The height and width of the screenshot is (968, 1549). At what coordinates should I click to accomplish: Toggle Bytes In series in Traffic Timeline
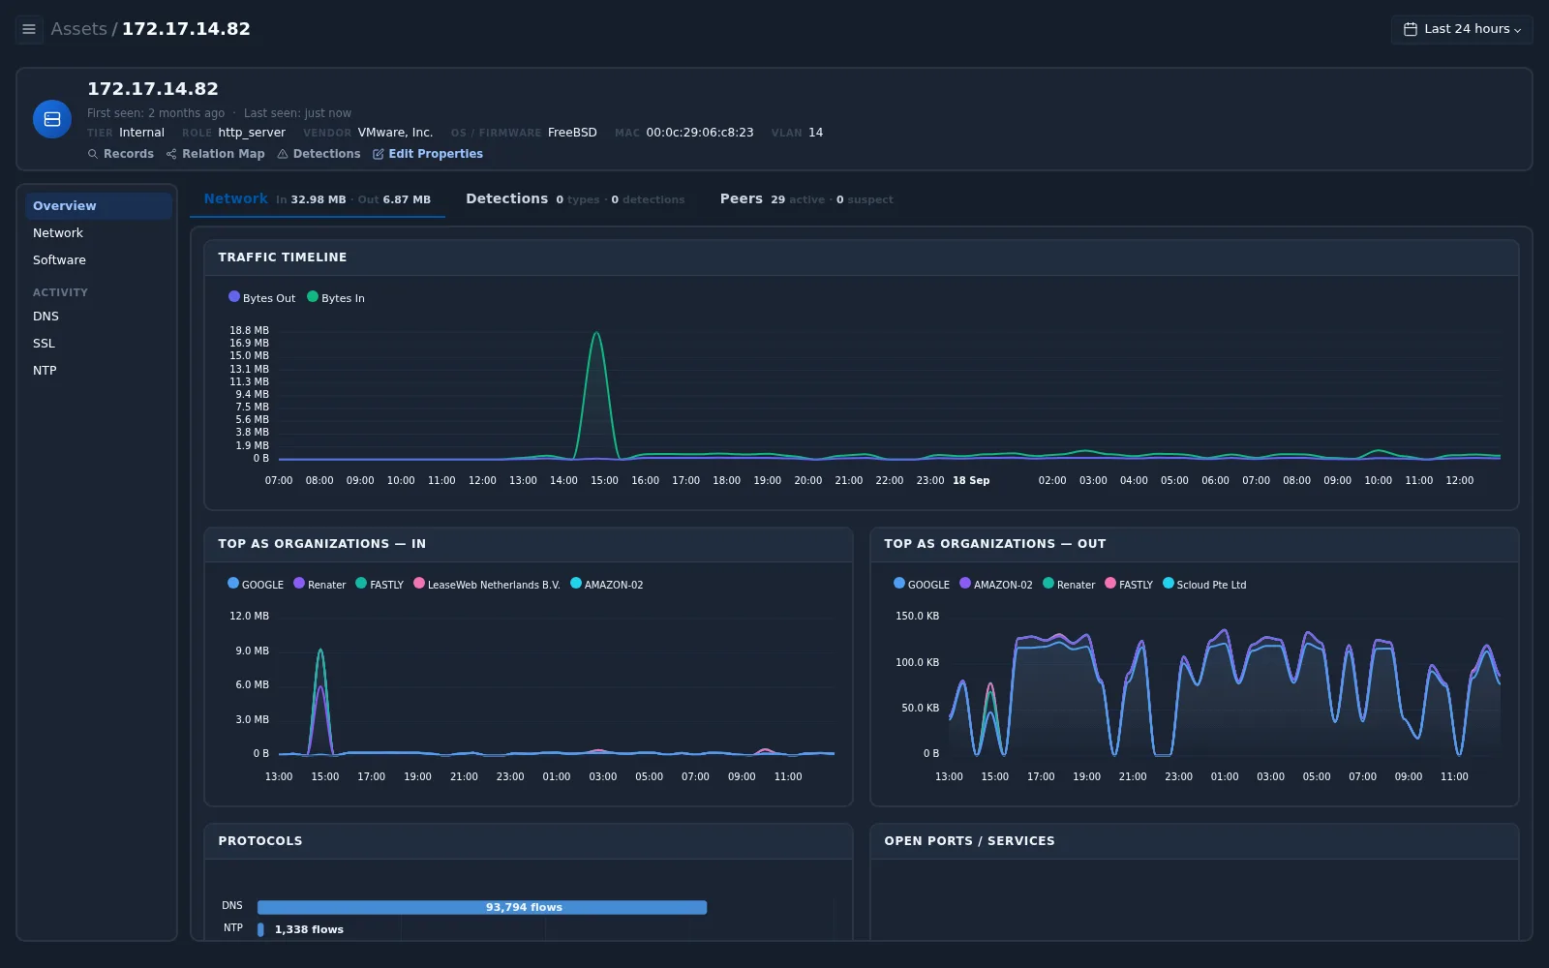click(x=336, y=297)
